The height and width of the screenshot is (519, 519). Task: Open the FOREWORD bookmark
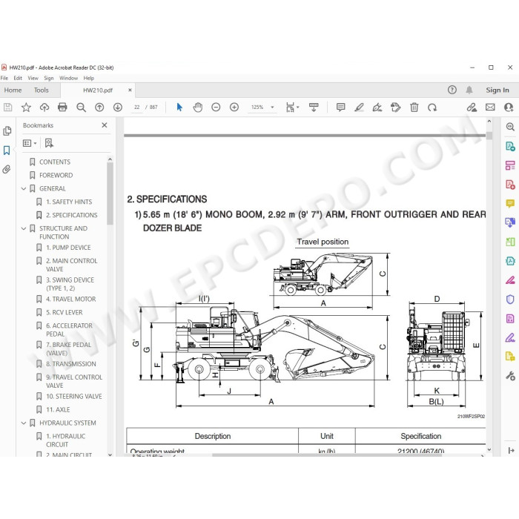click(56, 175)
